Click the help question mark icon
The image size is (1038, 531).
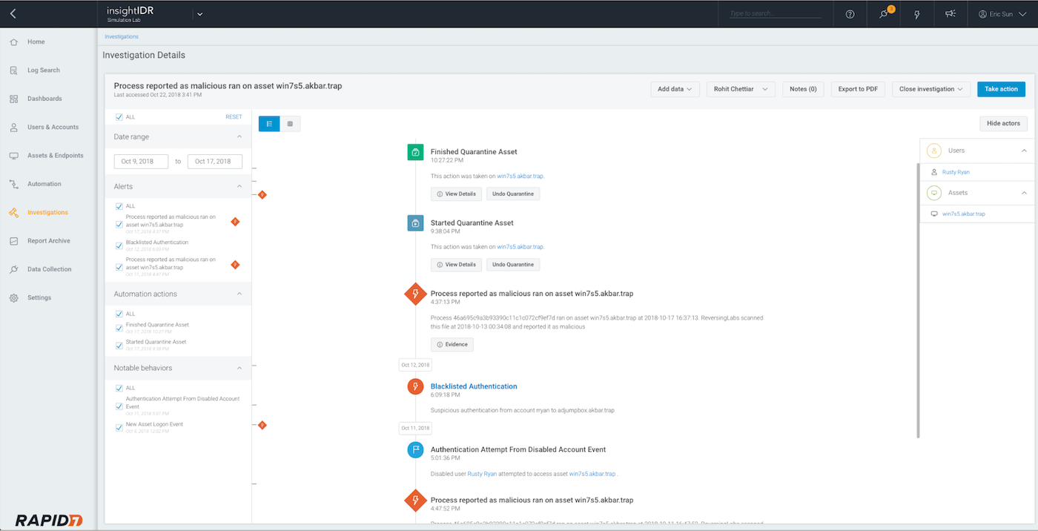pyautogui.click(x=850, y=14)
